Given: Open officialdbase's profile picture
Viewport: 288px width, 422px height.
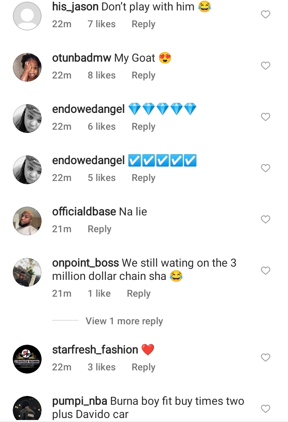Looking at the screenshot, I should coord(27,221).
